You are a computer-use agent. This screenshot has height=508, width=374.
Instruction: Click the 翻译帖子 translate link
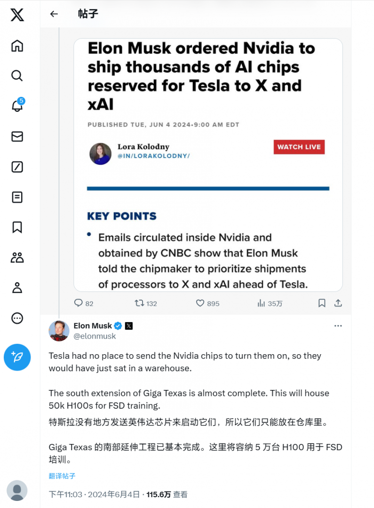(62, 476)
